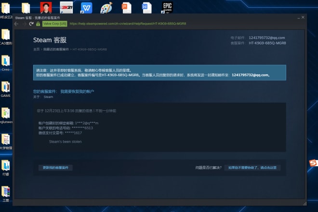Minimize the Steam support window

click(x=299, y=18)
